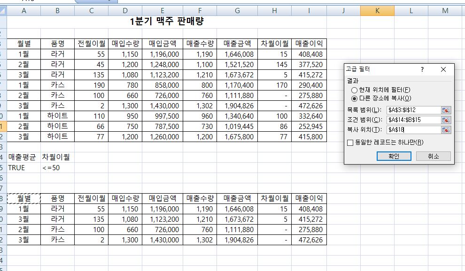Click the title cell 1분기 맥주 판매량
Image resolution: width=465 pixels, height=271 pixels.
click(x=167, y=22)
